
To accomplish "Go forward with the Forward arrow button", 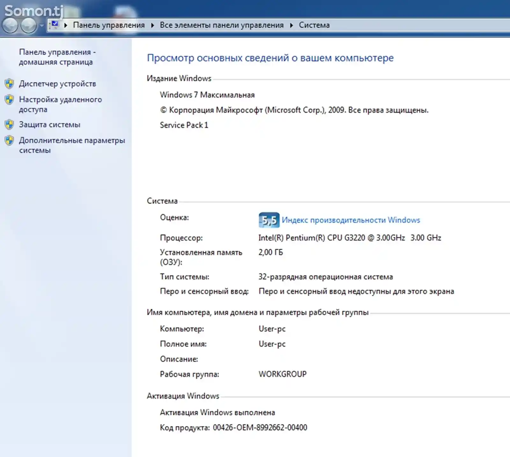I will pyautogui.click(x=29, y=25).
